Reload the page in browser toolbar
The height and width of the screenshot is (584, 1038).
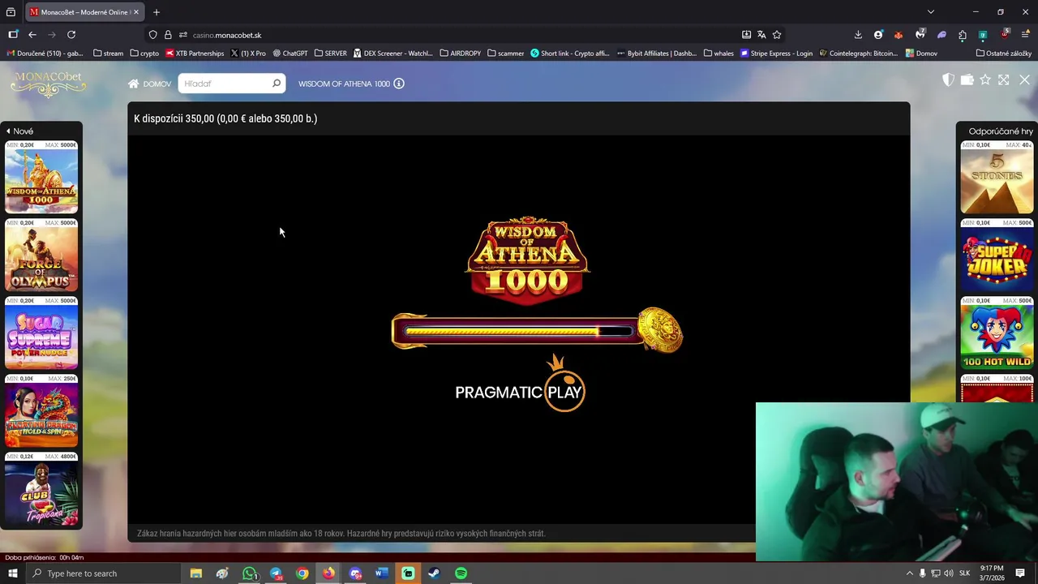point(71,35)
